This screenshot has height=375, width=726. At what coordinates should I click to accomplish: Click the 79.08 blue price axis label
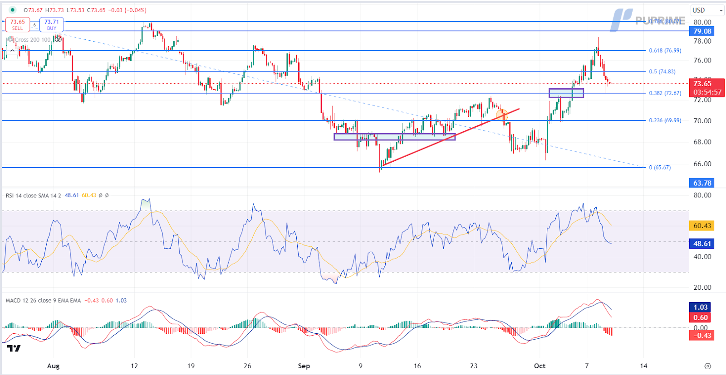click(702, 31)
